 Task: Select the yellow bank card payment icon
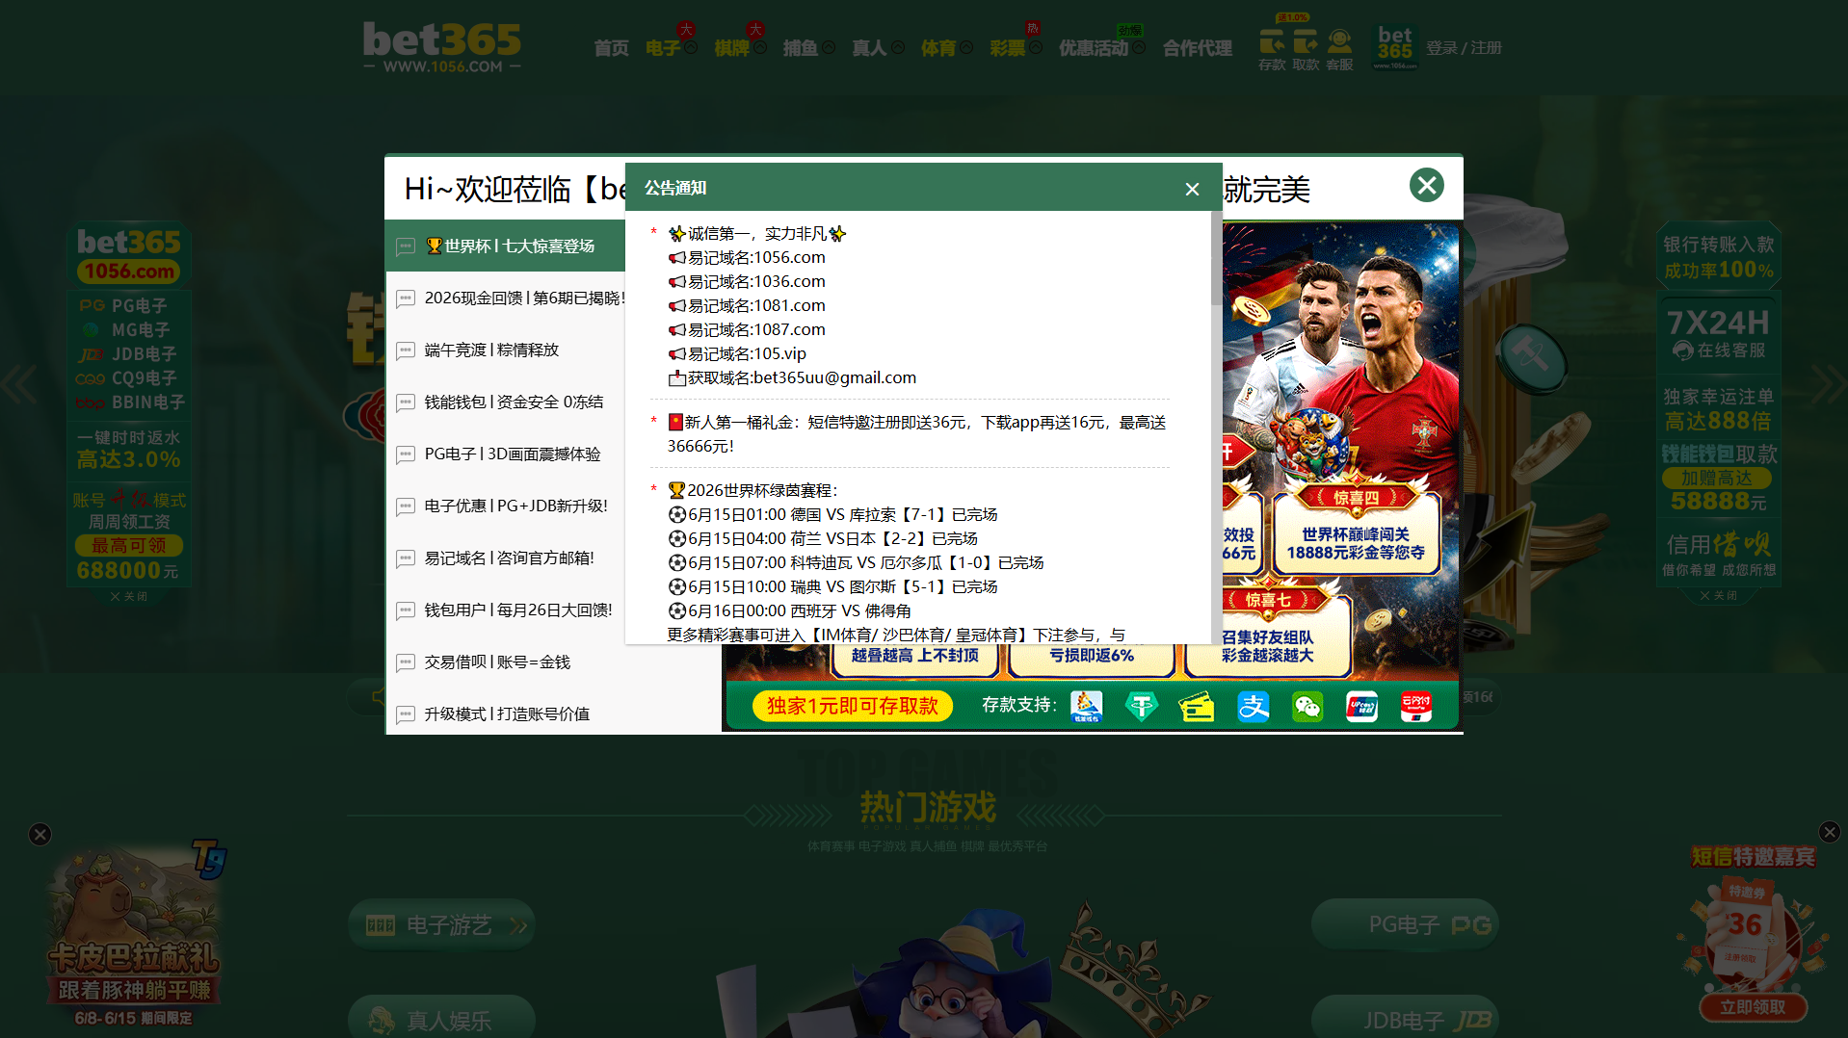1197,707
